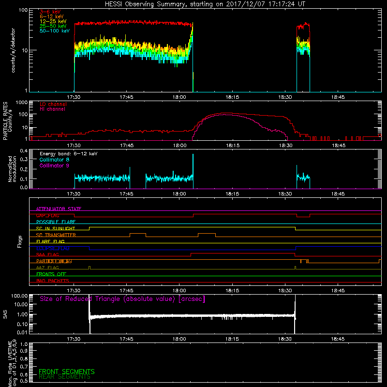This screenshot has height=387, width=387.
Task: Click 18:15 time label under particle rates panel
Action: 233,146
